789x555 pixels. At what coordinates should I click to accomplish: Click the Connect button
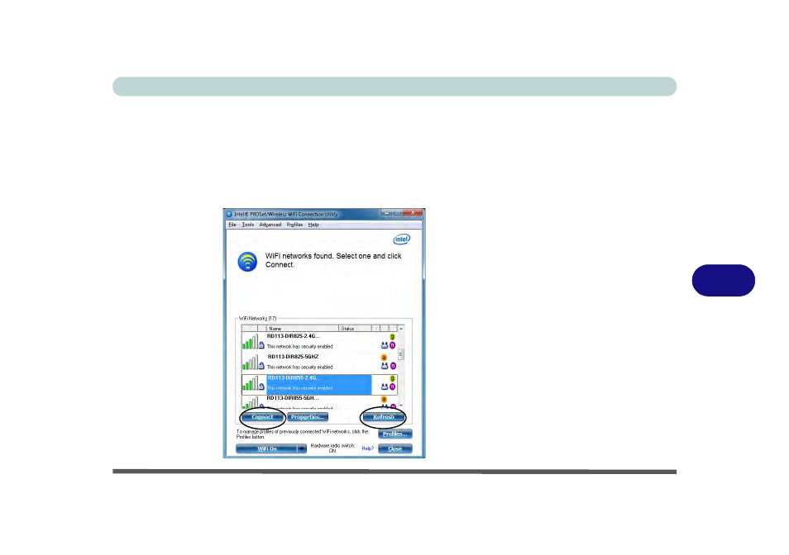click(262, 417)
